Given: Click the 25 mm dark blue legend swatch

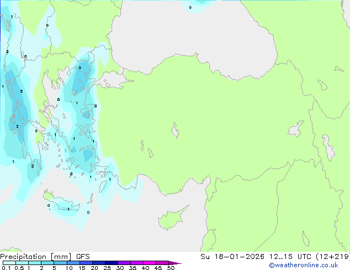Looking at the screenshot, I should 112,263.
